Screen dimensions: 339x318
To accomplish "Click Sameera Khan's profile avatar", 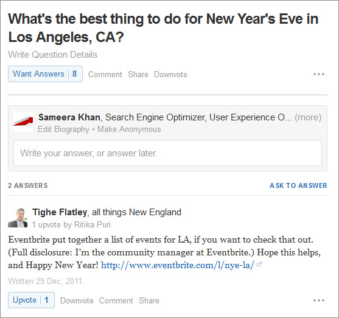I will [23, 122].
